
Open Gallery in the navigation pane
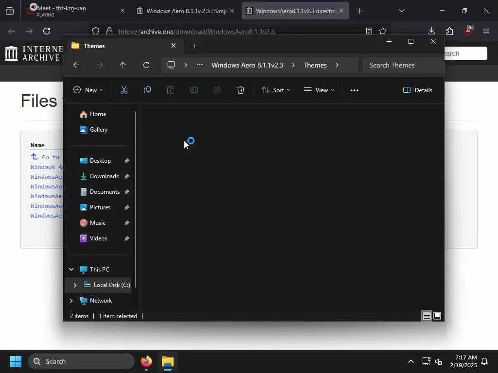(98, 130)
